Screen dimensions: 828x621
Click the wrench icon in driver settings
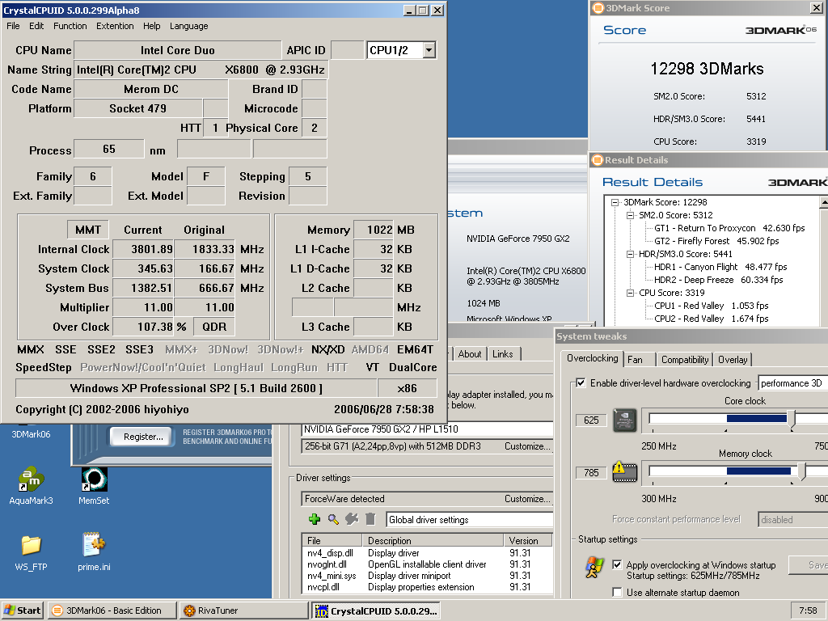[352, 519]
